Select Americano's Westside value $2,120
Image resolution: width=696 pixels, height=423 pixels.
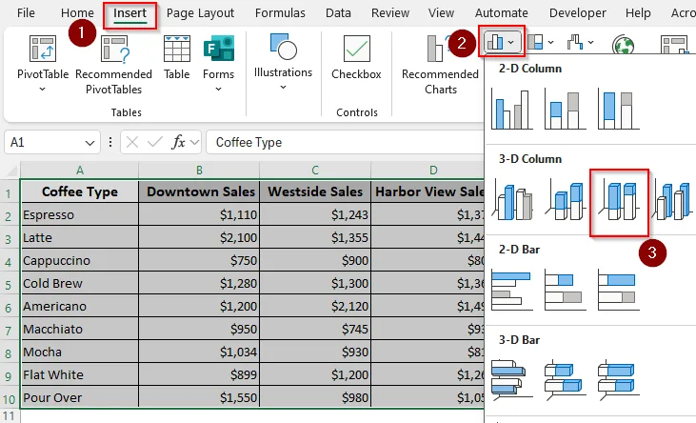[x=315, y=306]
